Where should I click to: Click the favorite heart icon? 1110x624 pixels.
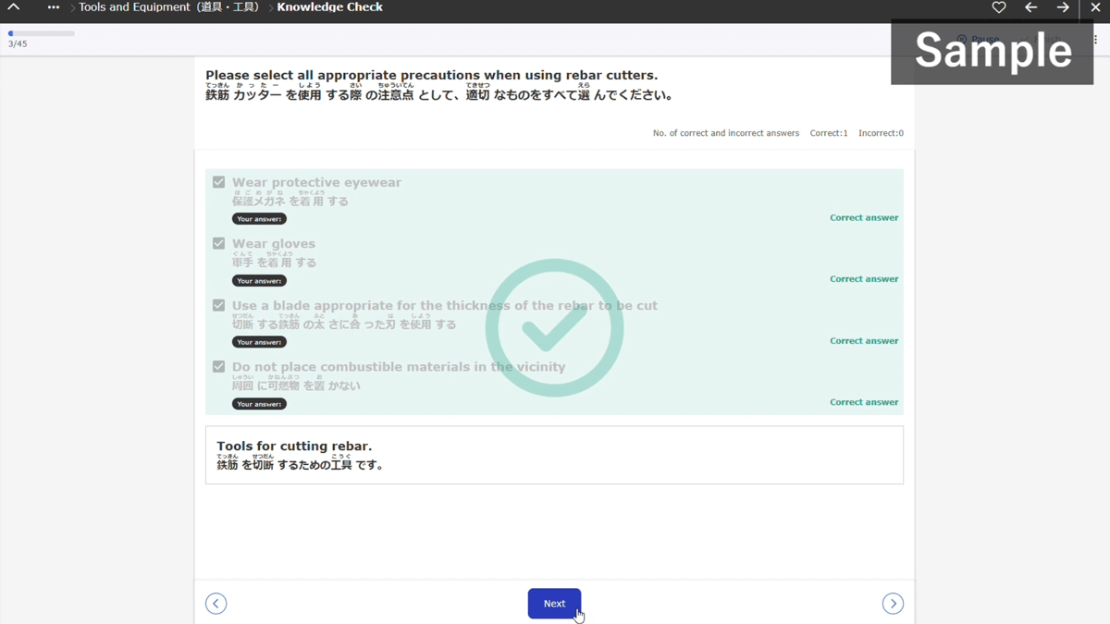click(999, 7)
